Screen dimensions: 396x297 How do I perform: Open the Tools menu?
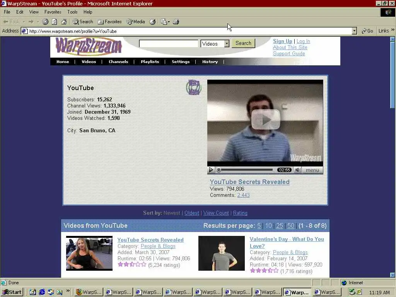pos(72,12)
